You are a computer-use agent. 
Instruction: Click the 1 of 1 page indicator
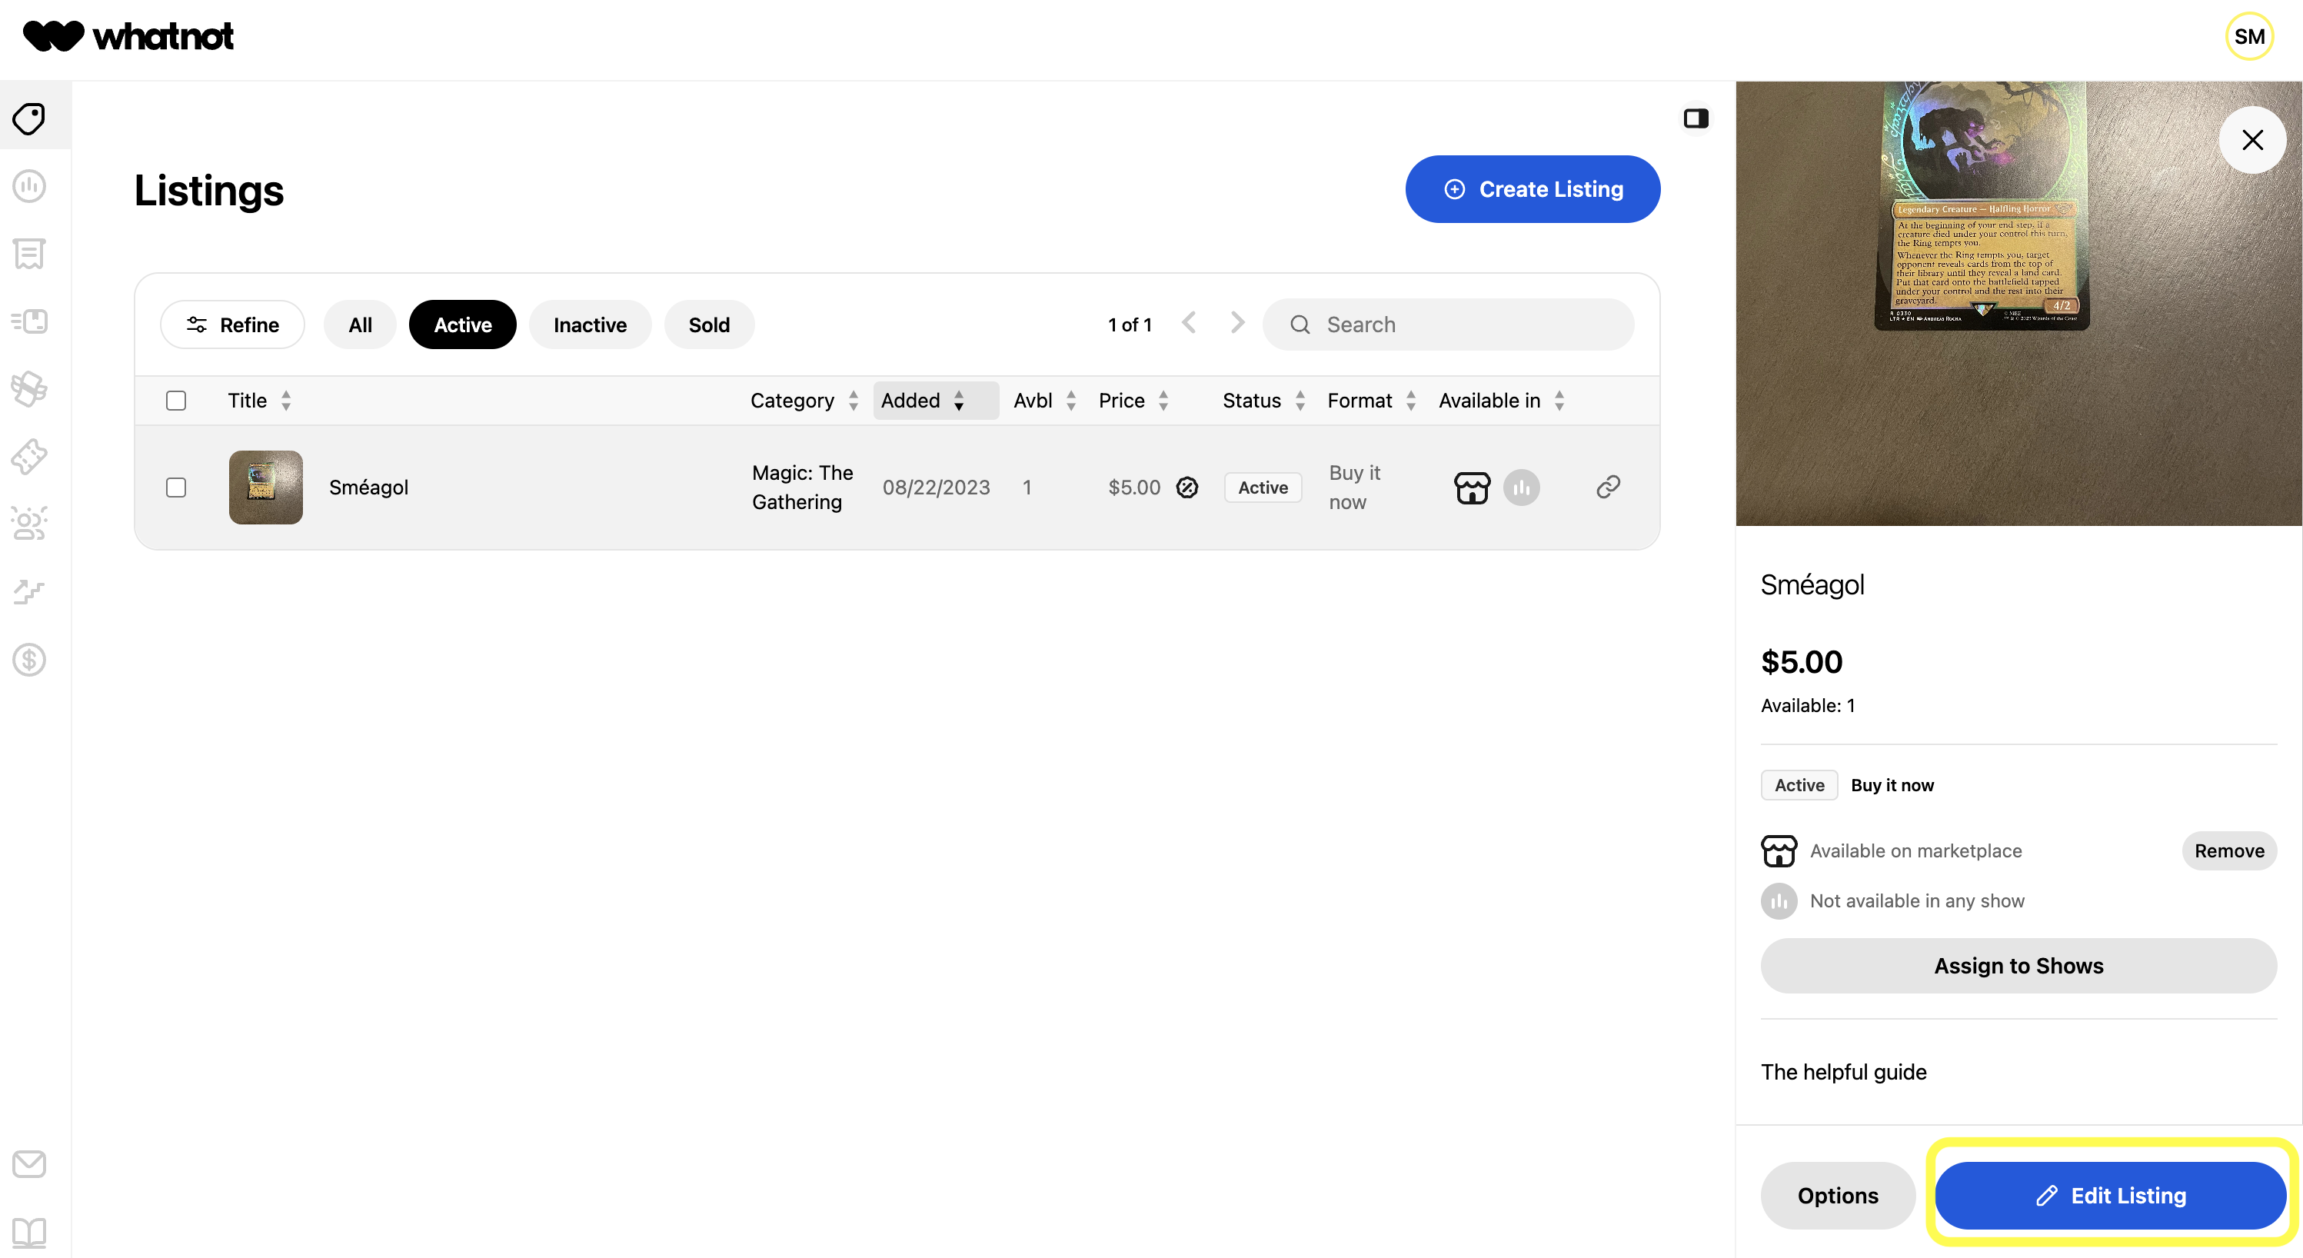pos(1129,324)
